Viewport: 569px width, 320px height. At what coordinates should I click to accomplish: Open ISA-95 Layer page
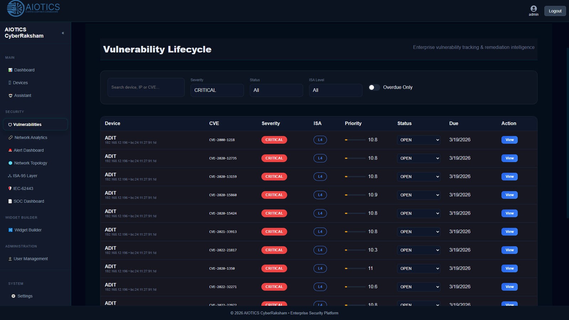pyautogui.click(x=35, y=176)
